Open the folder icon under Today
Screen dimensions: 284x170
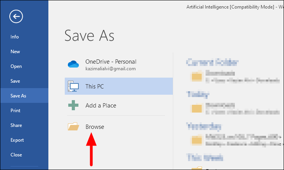click(x=196, y=108)
